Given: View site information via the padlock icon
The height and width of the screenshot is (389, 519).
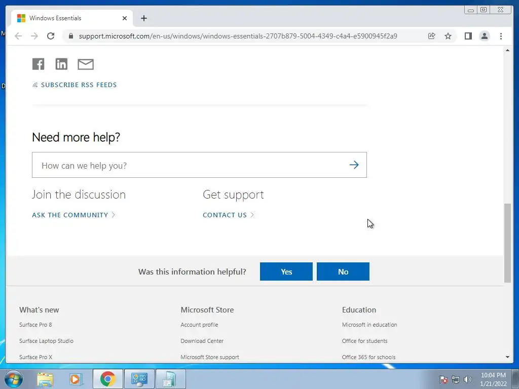Looking at the screenshot, I should 70,36.
